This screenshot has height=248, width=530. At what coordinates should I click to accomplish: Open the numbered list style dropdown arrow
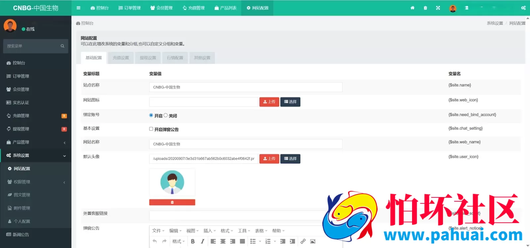pyautogui.click(x=275, y=241)
